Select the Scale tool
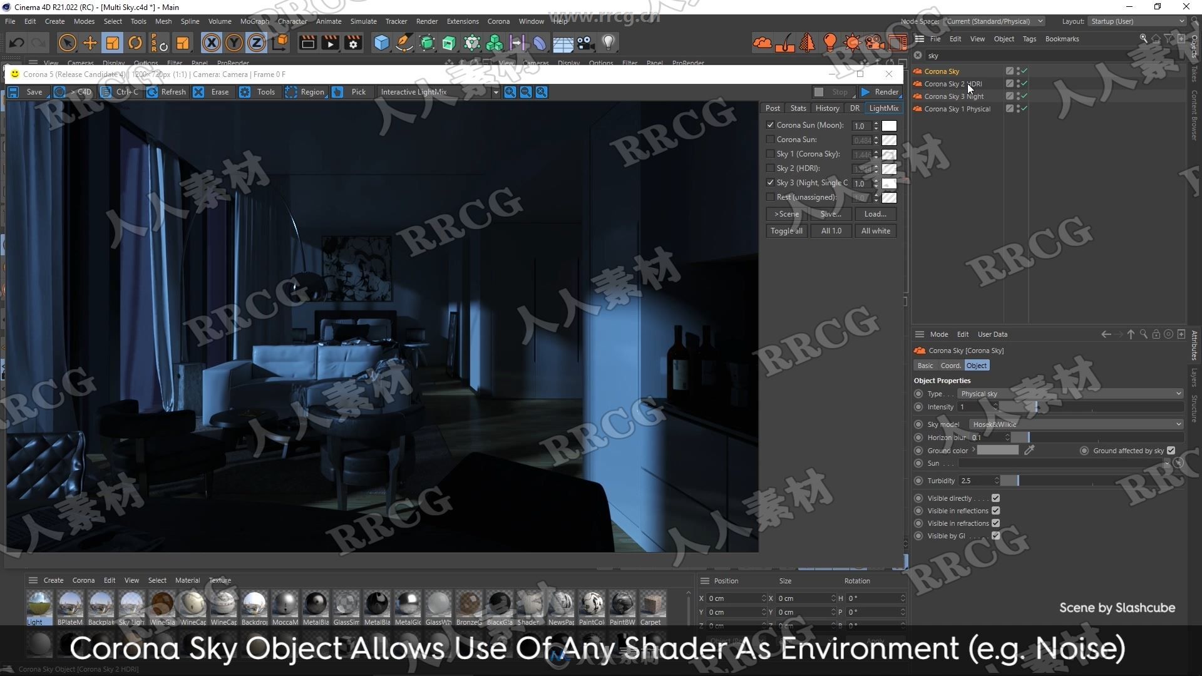1202x676 pixels. (113, 43)
